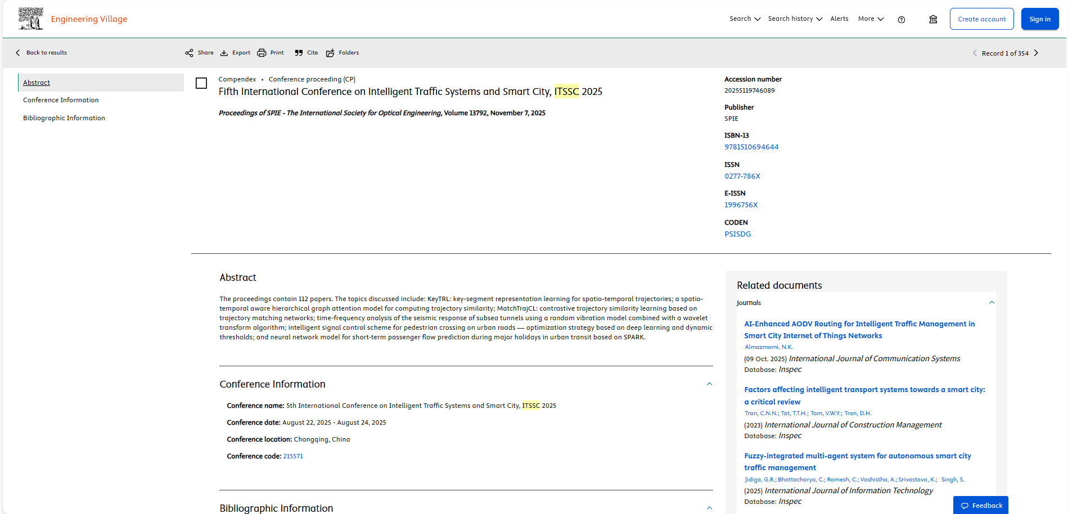This screenshot has height=514, width=1068.
Task: Open ISBN-13 link 9781510694644
Action: (751, 147)
